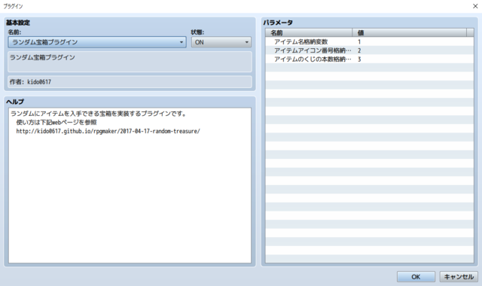Click the キャンセル button

tap(459, 277)
